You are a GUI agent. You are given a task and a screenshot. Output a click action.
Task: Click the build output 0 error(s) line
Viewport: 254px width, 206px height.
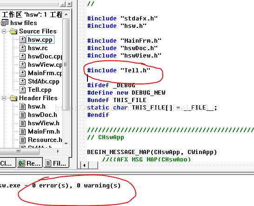60,185
